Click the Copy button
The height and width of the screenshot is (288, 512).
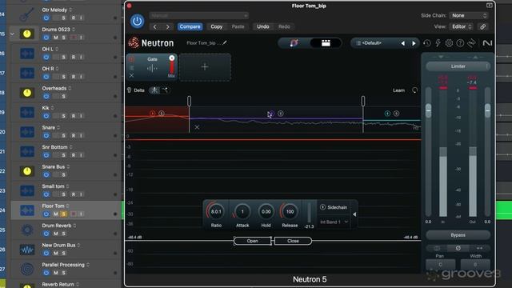click(x=217, y=26)
